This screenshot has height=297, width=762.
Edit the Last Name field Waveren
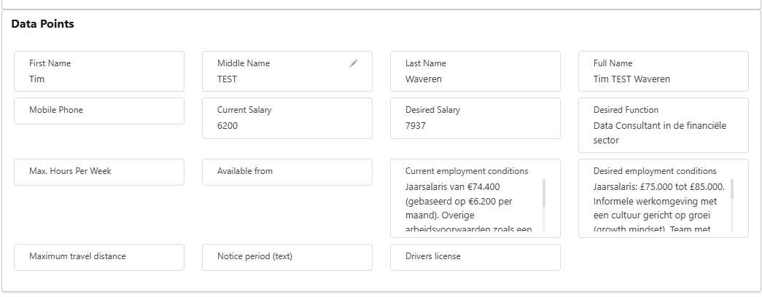point(475,71)
